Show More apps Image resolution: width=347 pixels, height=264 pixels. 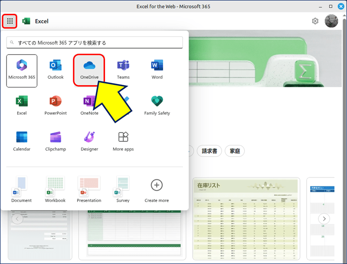point(123,142)
